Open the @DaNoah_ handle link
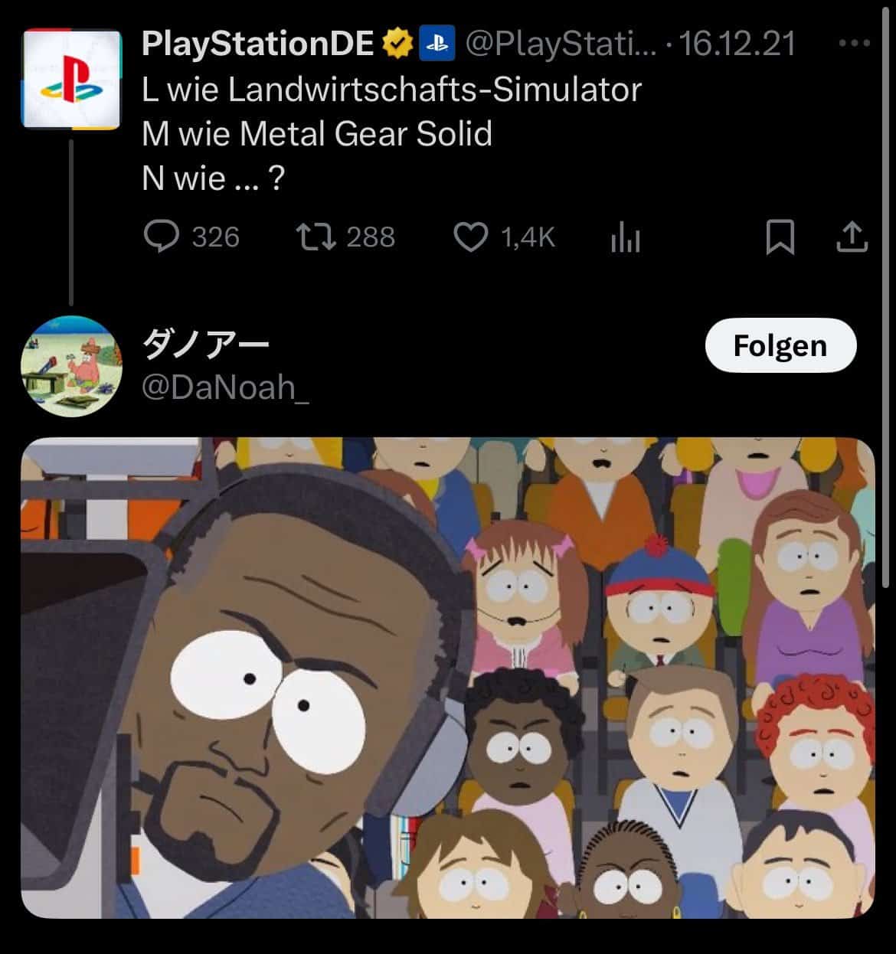This screenshot has height=954, width=896. (226, 387)
